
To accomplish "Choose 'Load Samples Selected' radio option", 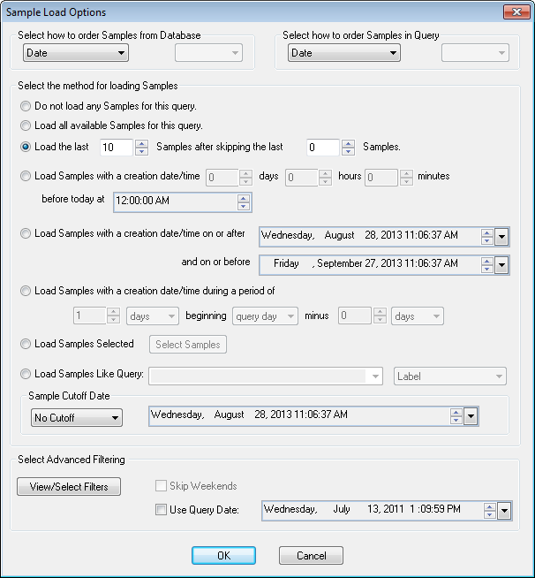I will 26,345.
